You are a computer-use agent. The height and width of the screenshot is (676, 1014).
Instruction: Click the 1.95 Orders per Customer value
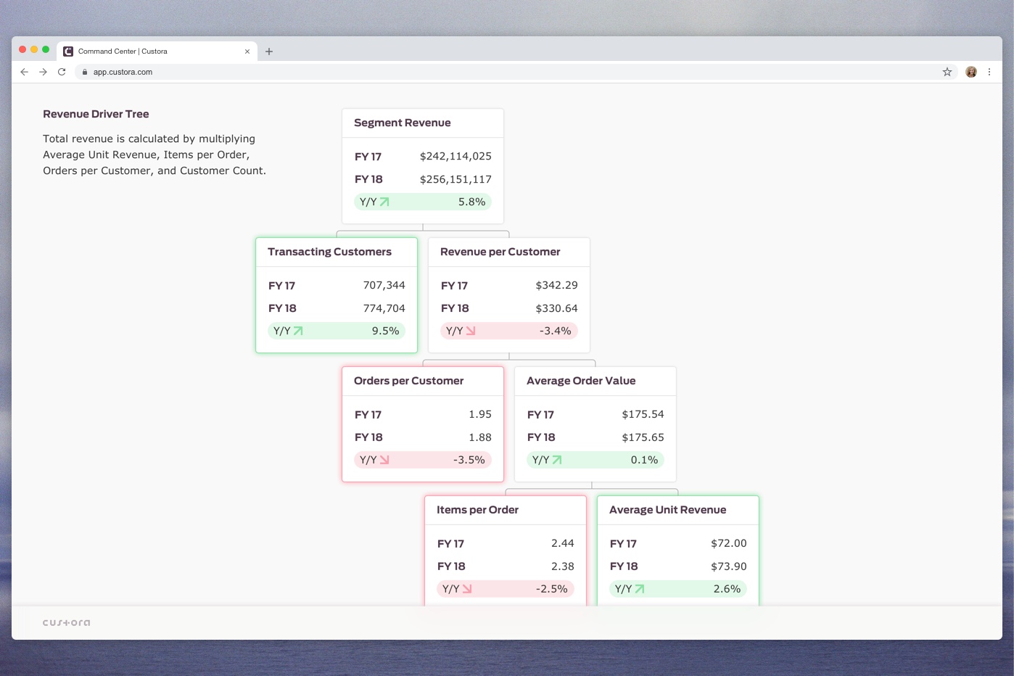[480, 414]
